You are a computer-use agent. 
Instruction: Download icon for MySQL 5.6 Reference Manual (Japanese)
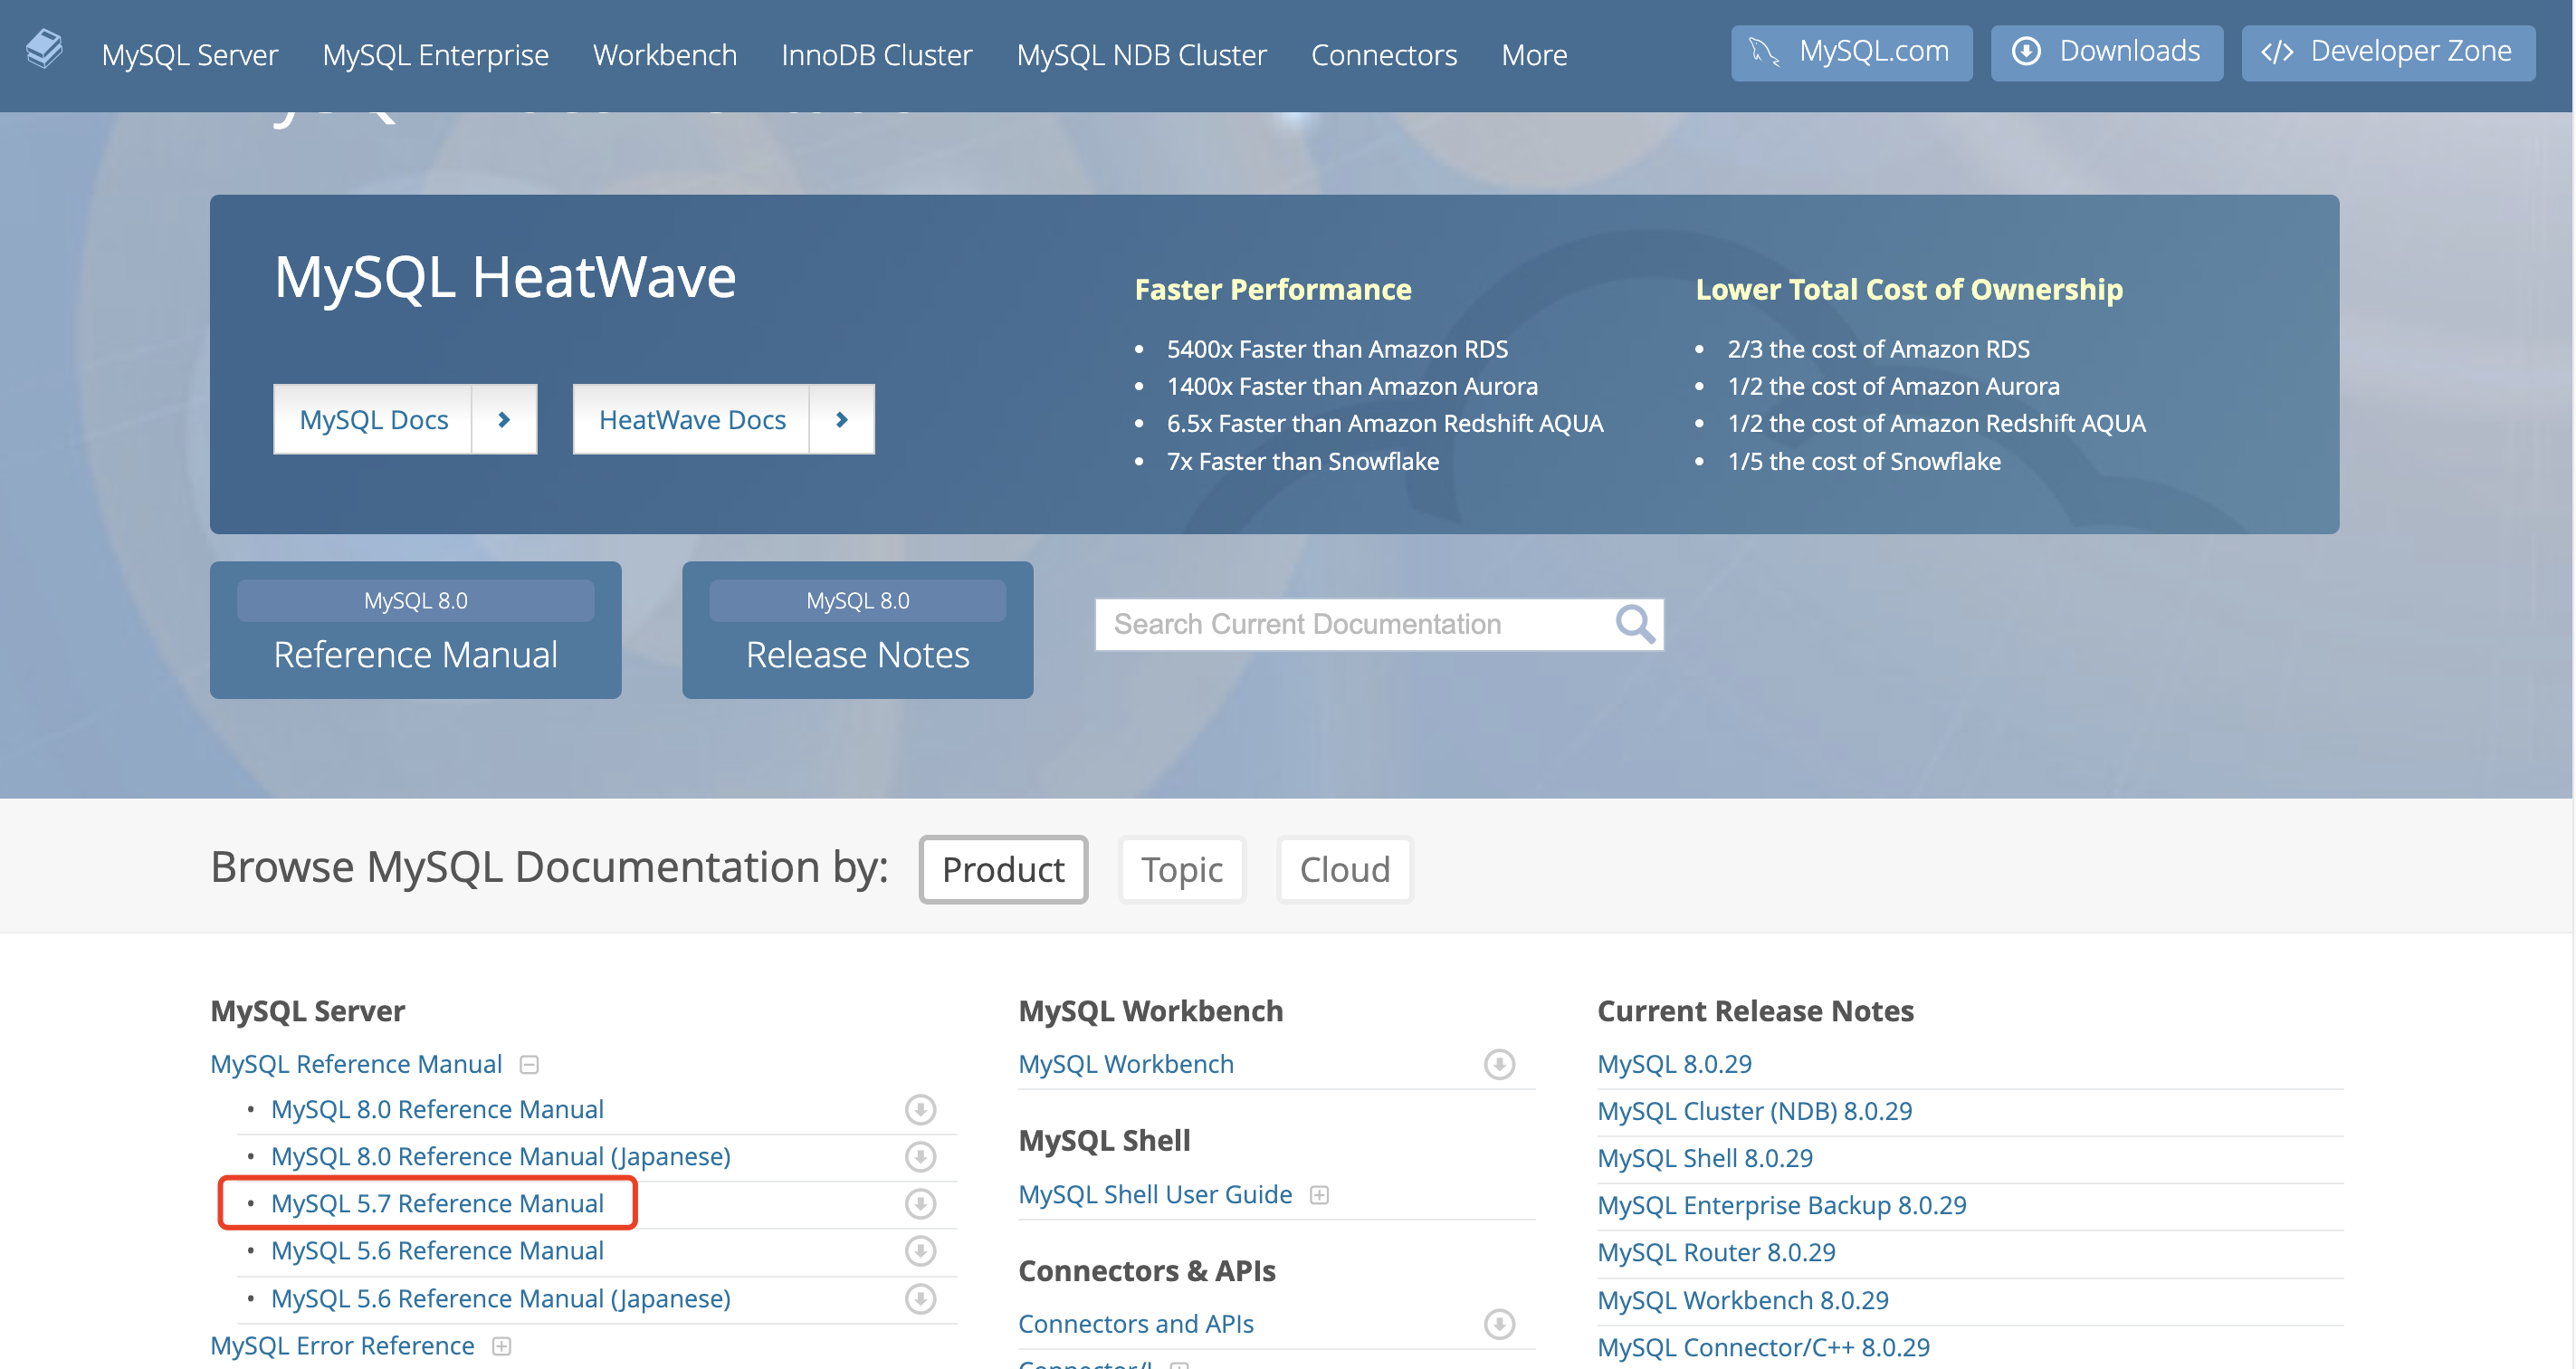920,1299
